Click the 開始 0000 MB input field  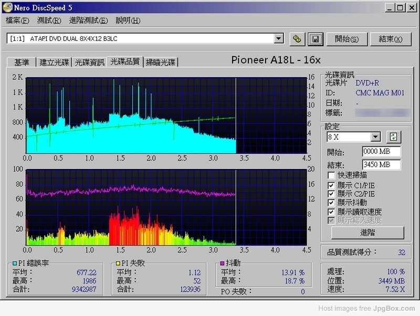(381, 152)
